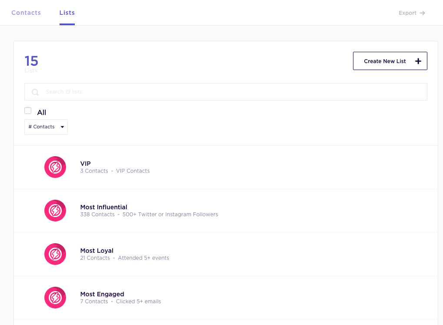
Task: Open the VIP list by its title
Action: pyautogui.click(x=86, y=164)
